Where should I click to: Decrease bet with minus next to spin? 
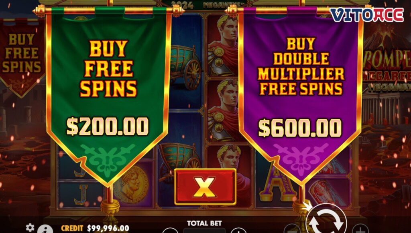(292, 229)
